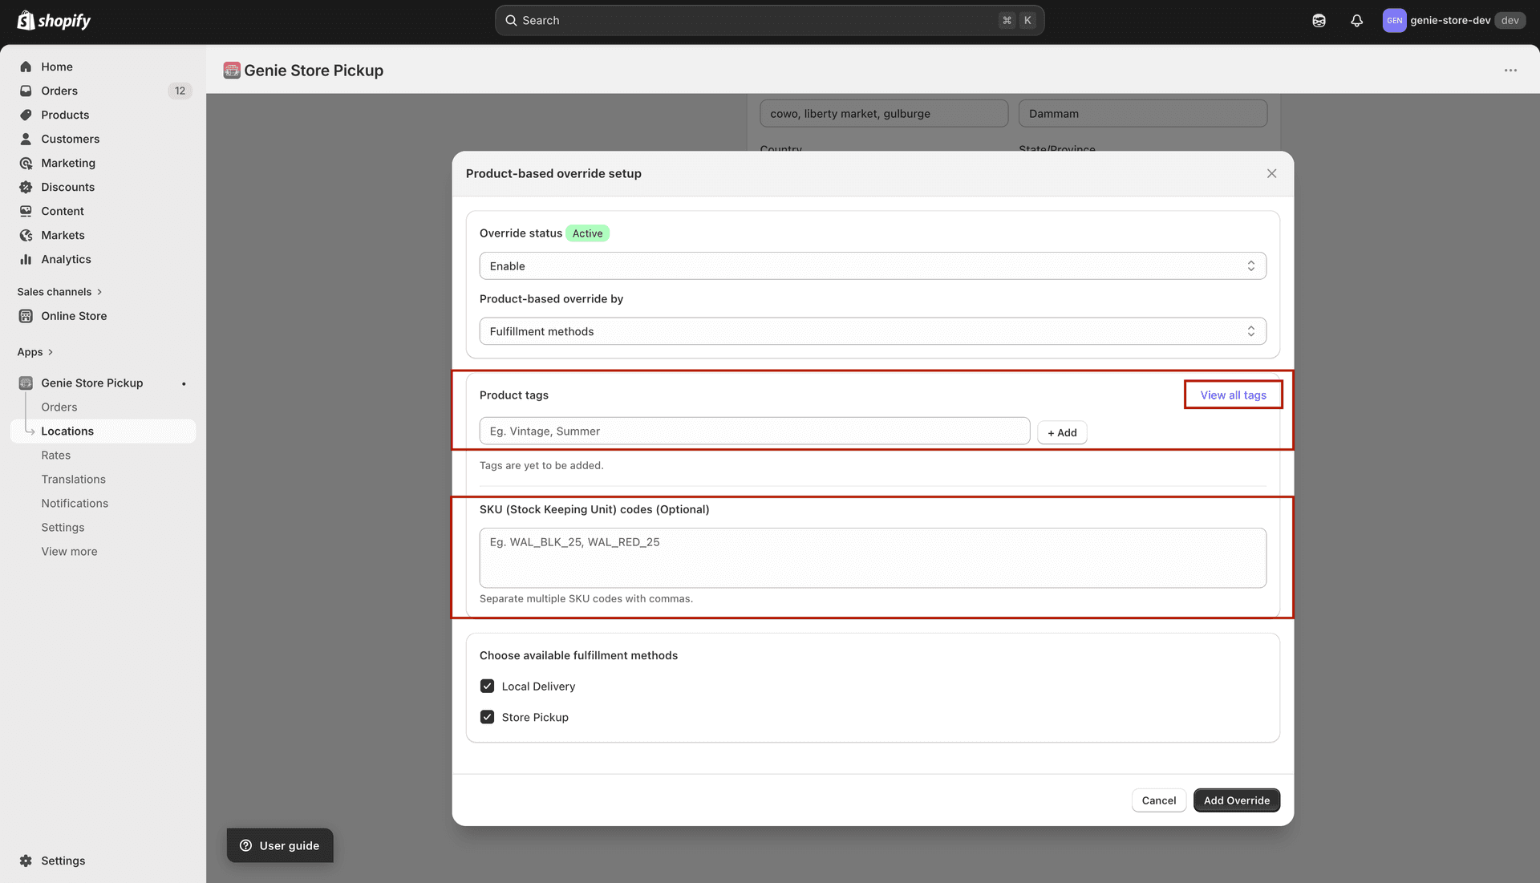1540x883 pixels.
Task: Click the Content image icon
Action: pos(26,211)
